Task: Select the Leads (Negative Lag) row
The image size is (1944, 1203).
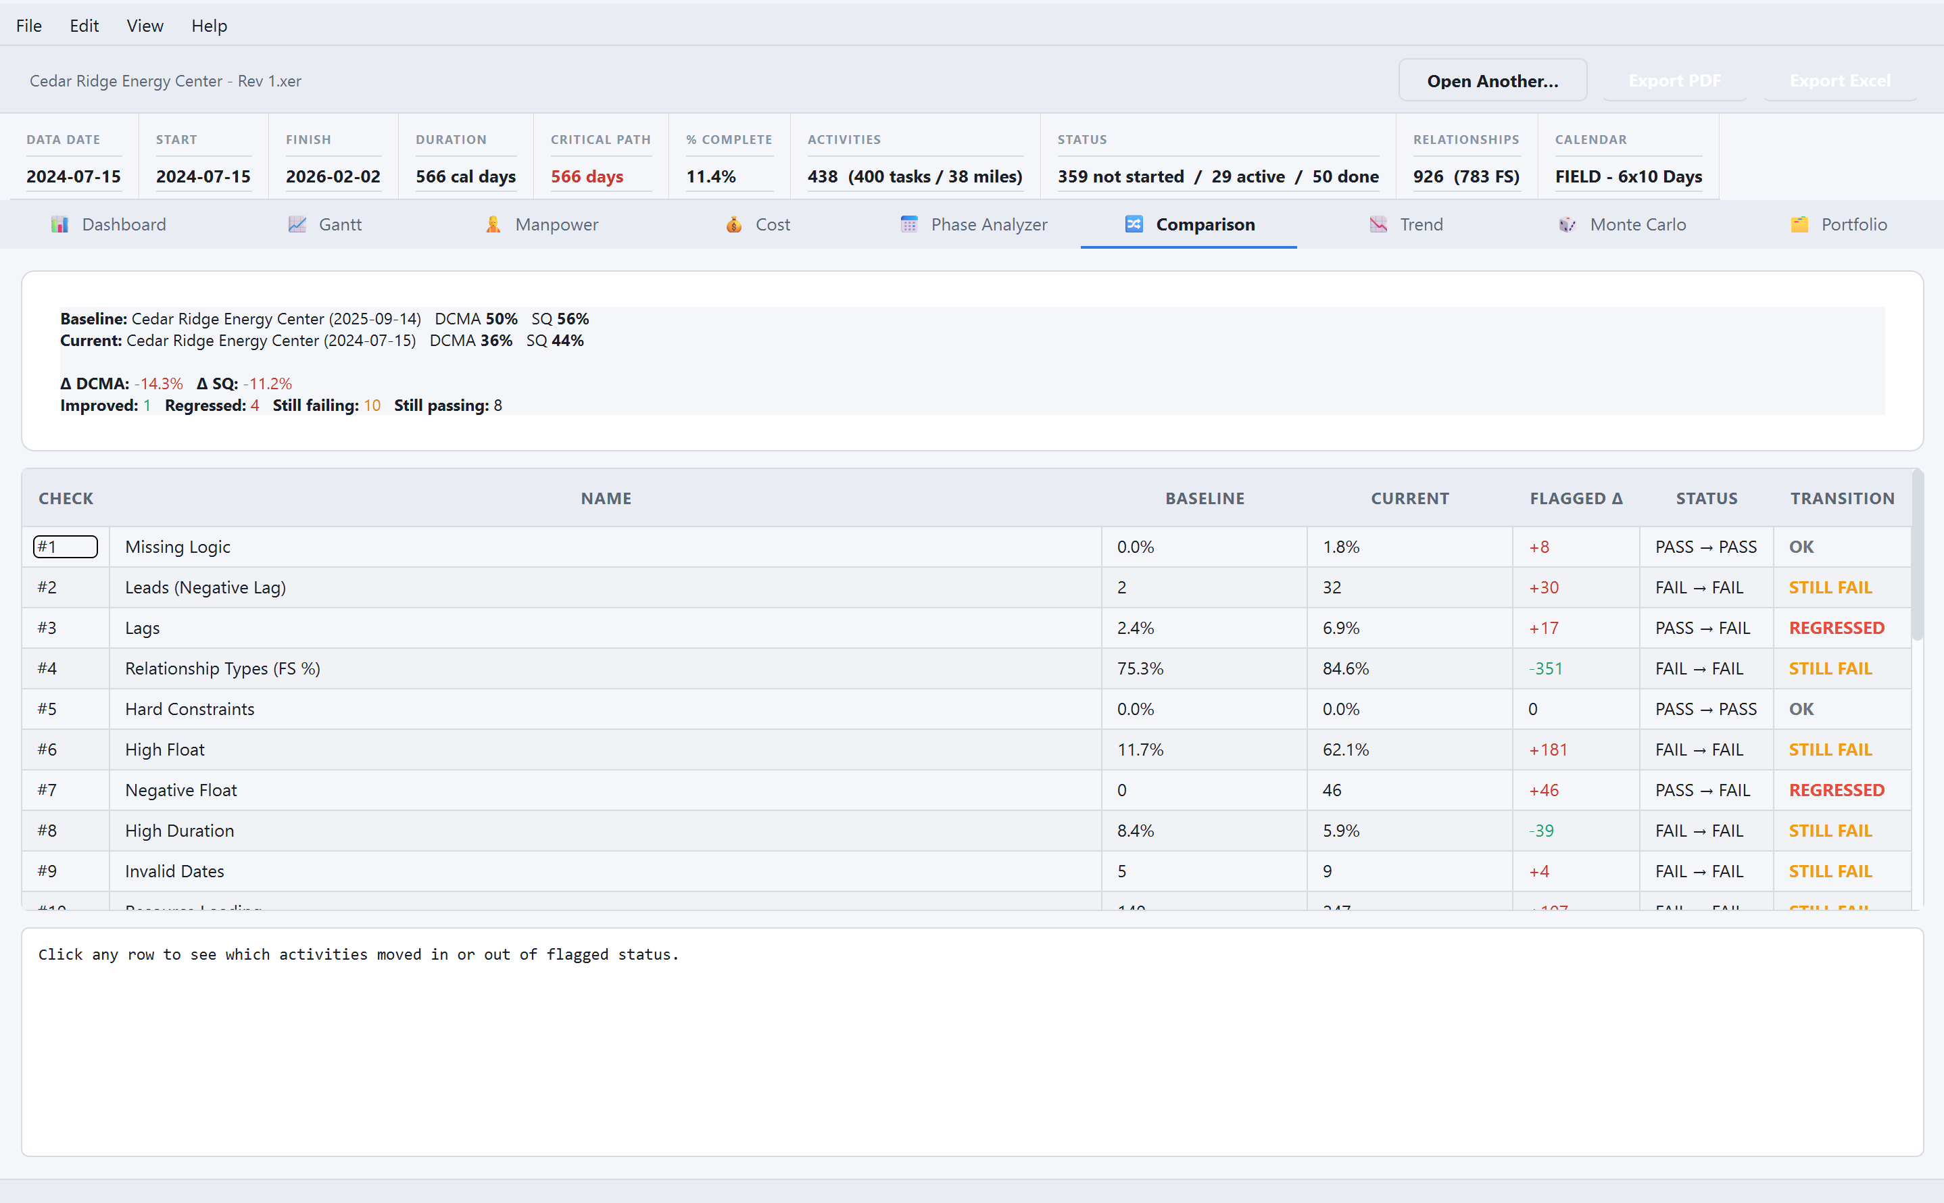Action: 966,587
